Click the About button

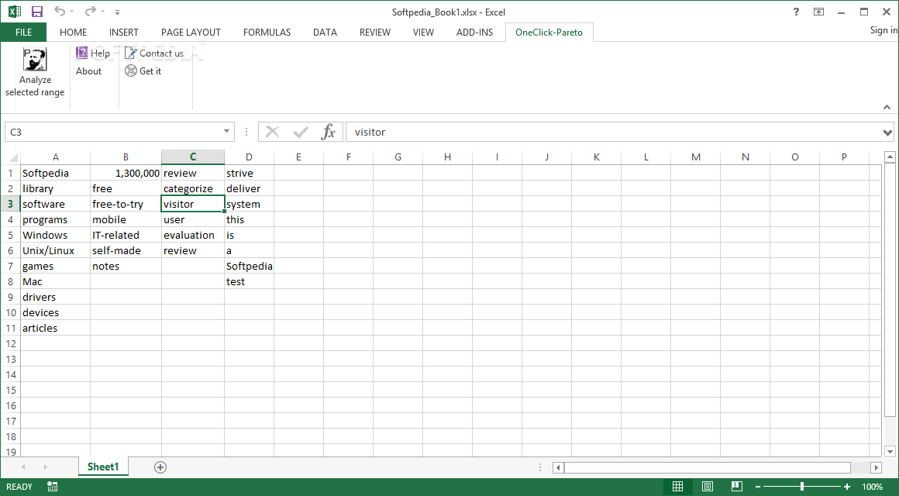pos(89,71)
